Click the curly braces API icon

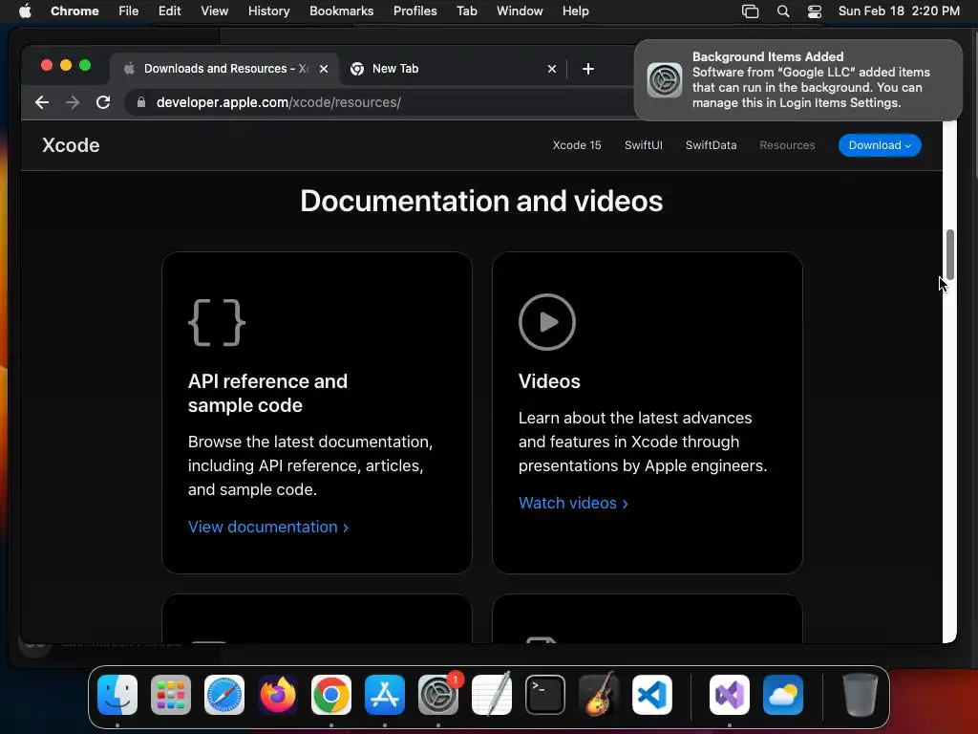click(x=217, y=322)
